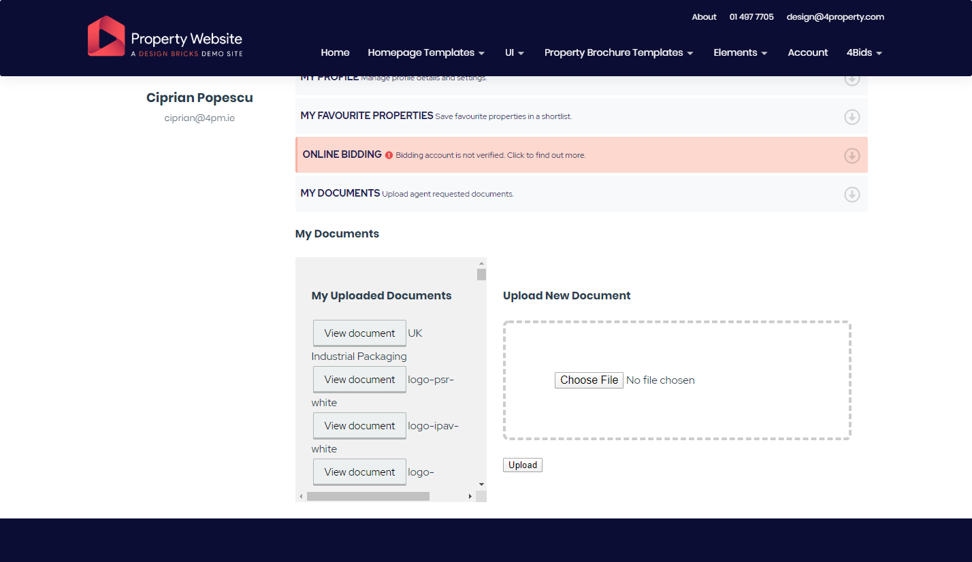Click the horizontal scrollbar in uploaded documents

[x=368, y=496]
